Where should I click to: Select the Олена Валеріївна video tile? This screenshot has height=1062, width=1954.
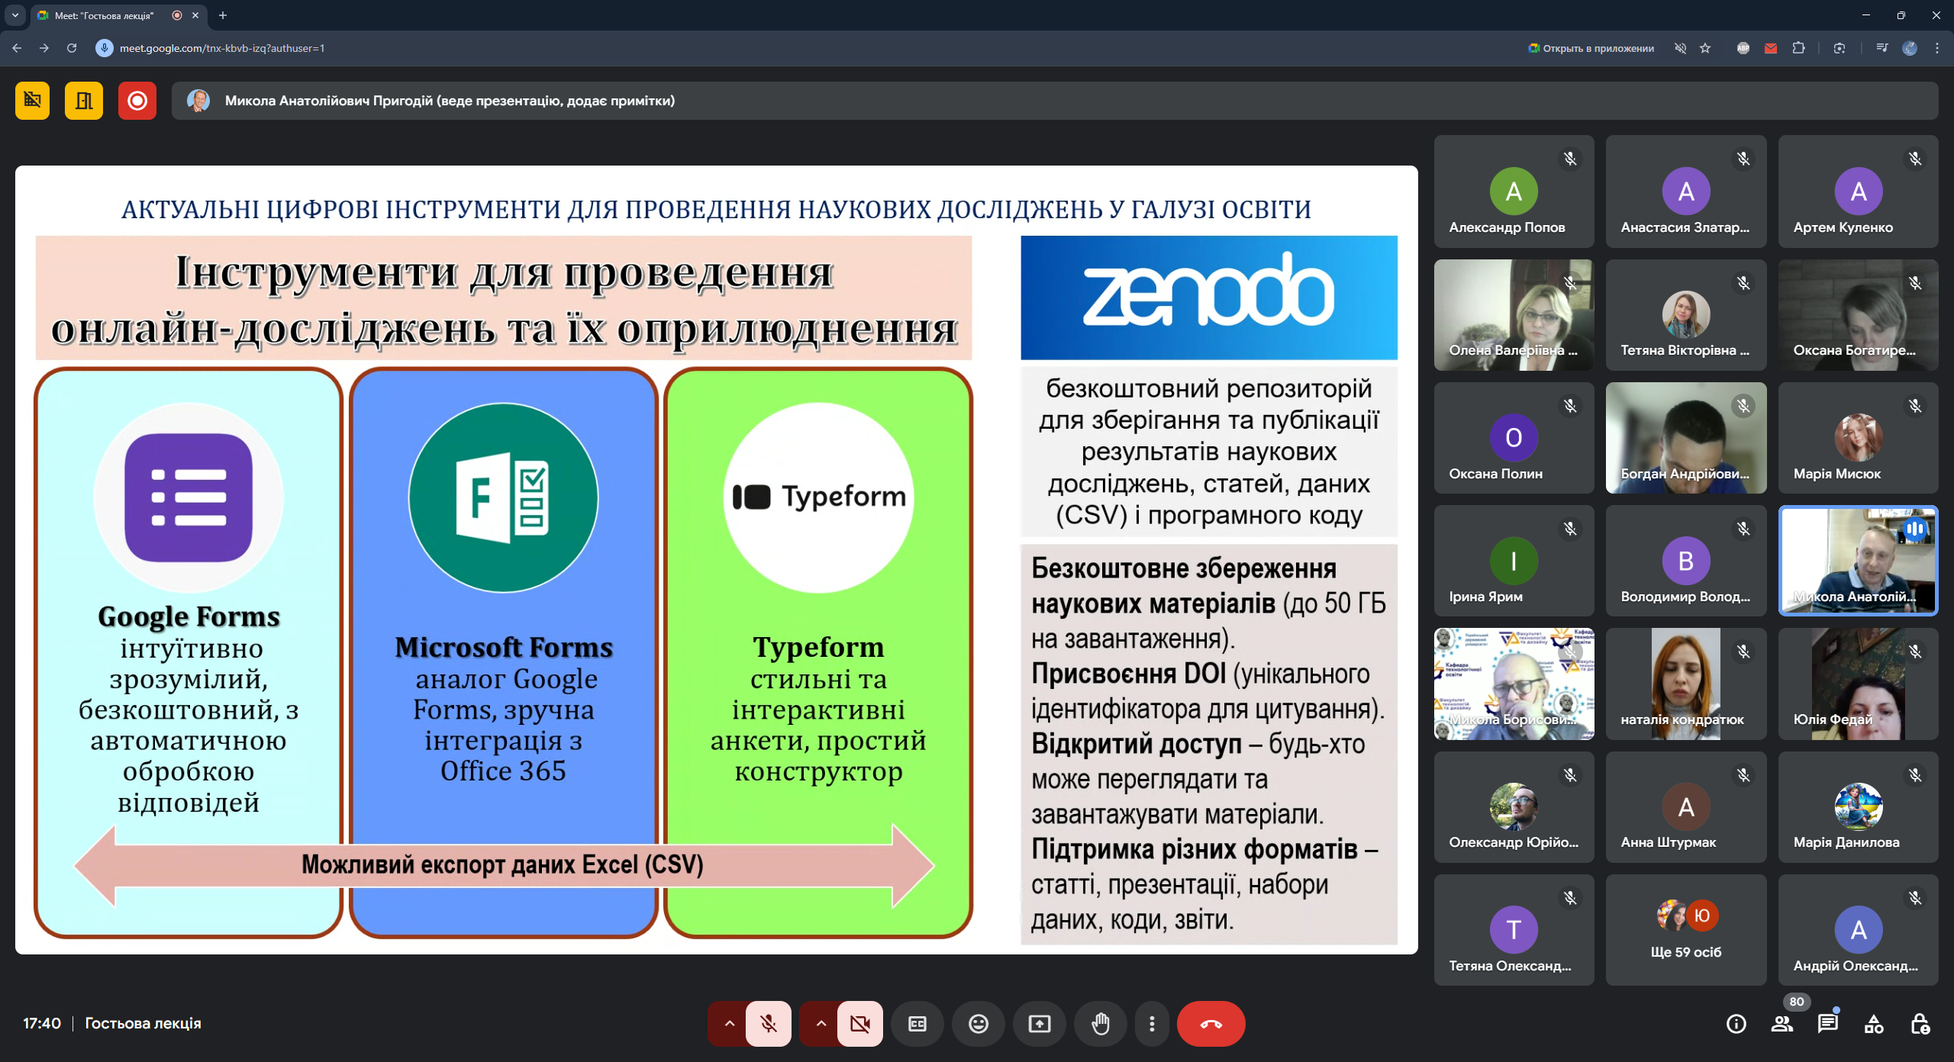coord(1514,315)
